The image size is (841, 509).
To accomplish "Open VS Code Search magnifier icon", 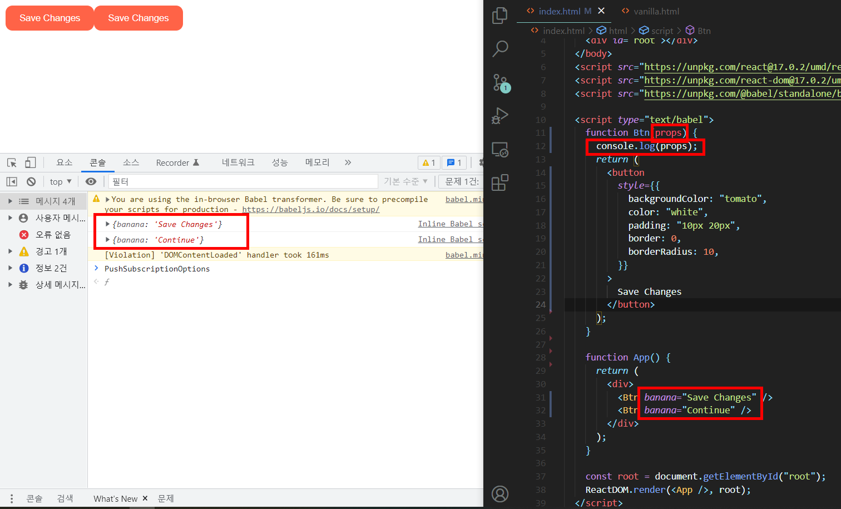I will coord(500,49).
